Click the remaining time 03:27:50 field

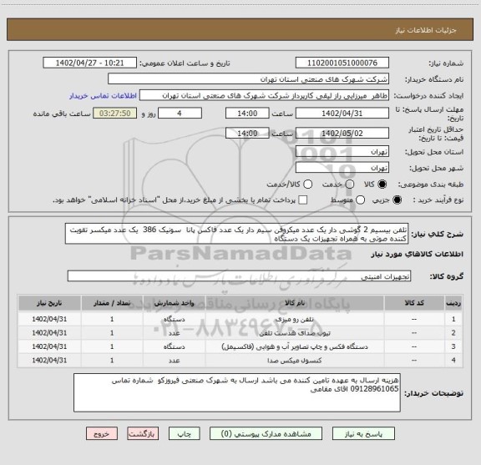(115, 114)
